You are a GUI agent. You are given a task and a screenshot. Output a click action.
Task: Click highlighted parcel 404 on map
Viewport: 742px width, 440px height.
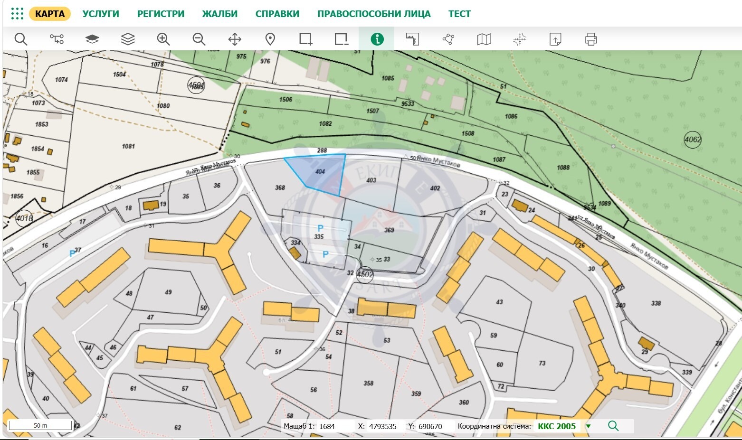click(x=321, y=171)
